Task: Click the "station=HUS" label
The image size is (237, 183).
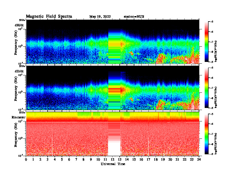Action: 134,17
